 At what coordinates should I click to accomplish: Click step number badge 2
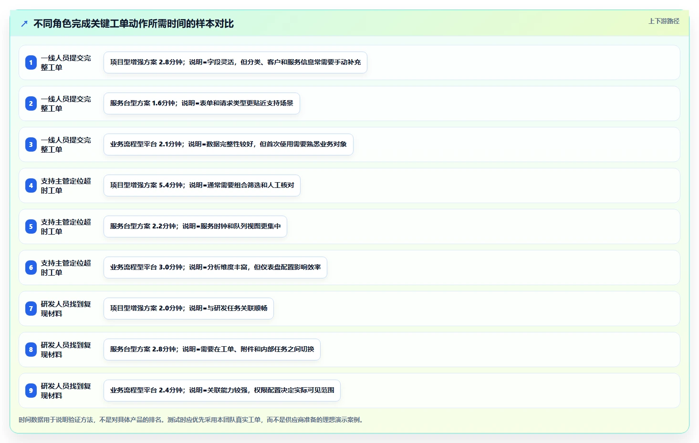point(31,103)
